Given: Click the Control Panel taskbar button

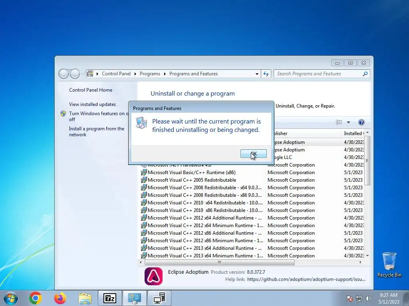Looking at the screenshot, I should click(135, 298).
